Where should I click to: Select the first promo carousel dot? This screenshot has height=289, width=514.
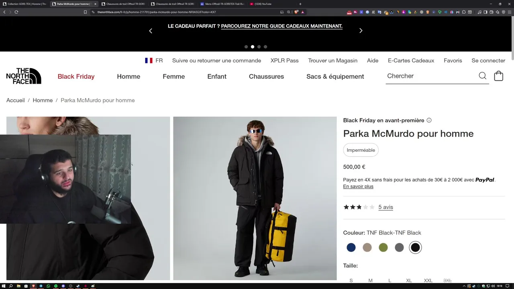tap(246, 47)
